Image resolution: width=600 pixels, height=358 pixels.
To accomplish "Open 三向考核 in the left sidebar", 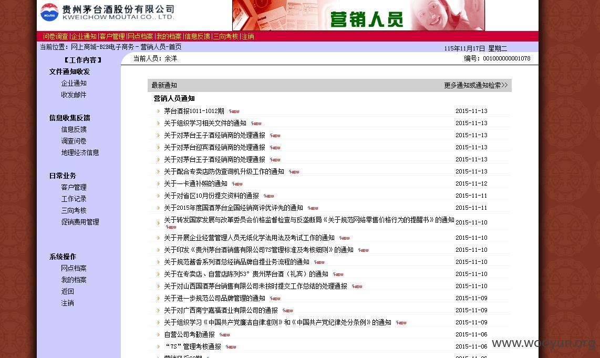I will pos(74,211).
